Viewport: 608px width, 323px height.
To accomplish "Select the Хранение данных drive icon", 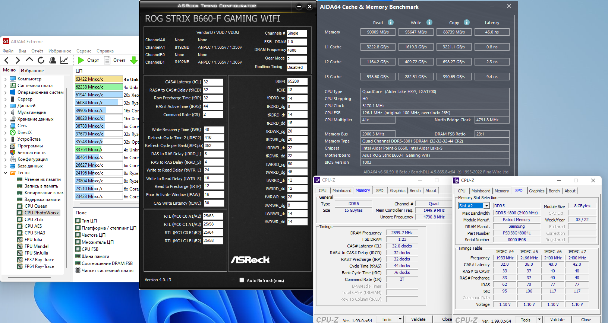I will [13, 119].
